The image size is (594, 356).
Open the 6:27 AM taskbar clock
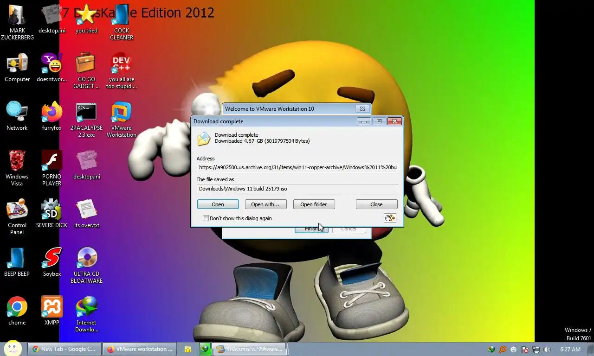click(570, 350)
